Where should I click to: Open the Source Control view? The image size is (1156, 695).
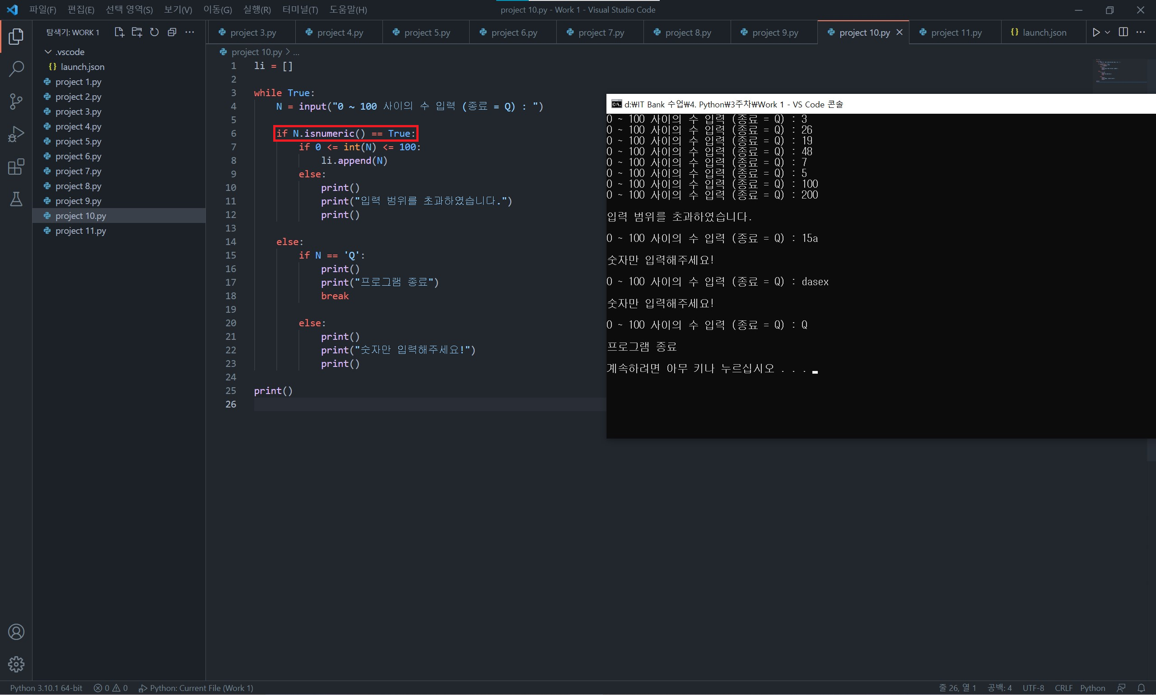[16, 101]
